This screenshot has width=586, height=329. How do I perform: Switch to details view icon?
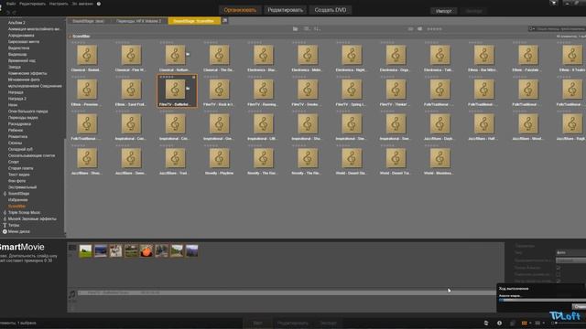[x=537, y=323]
